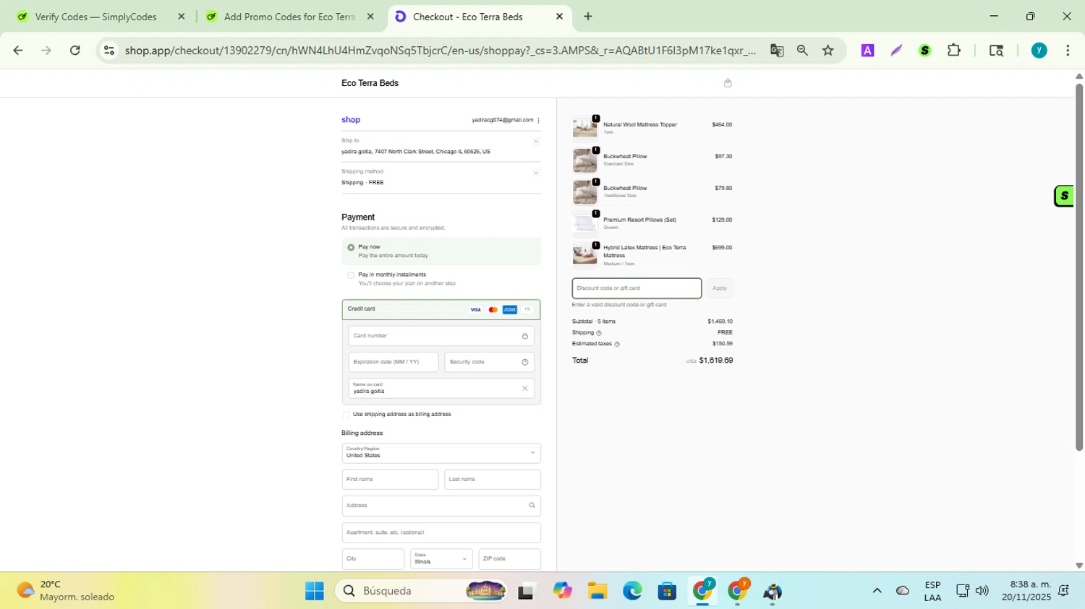
Task: Open a new browser tab
Action: pyautogui.click(x=588, y=17)
